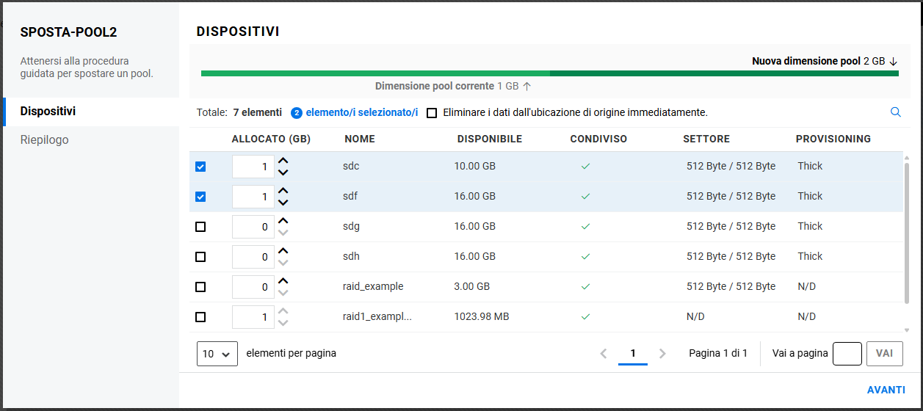Click the Avanti button
The width and height of the screenshot is (923, 411).
tap(886, 390)
